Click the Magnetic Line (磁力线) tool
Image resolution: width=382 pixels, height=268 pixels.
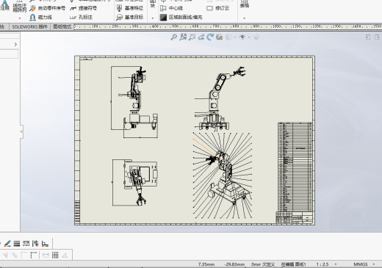[40, 18]
